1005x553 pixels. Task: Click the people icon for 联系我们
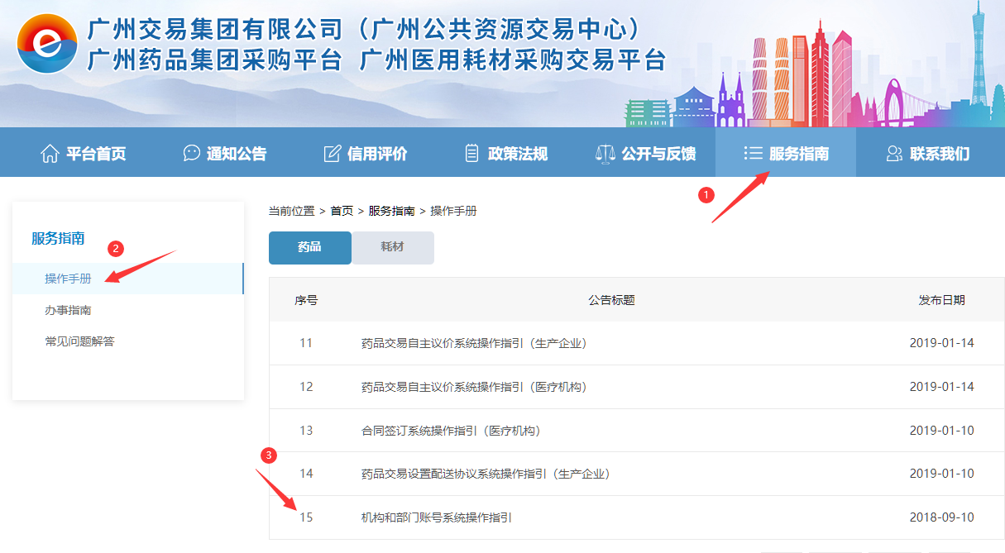coord(894,154)
